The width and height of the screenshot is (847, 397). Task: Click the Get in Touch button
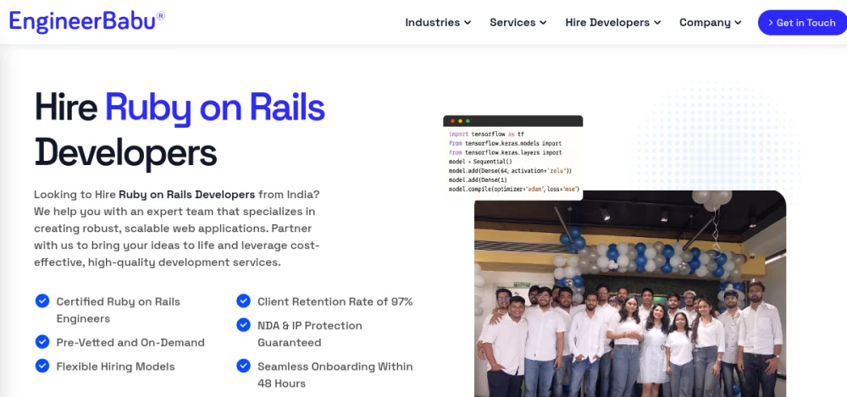(x=802, y=23)
